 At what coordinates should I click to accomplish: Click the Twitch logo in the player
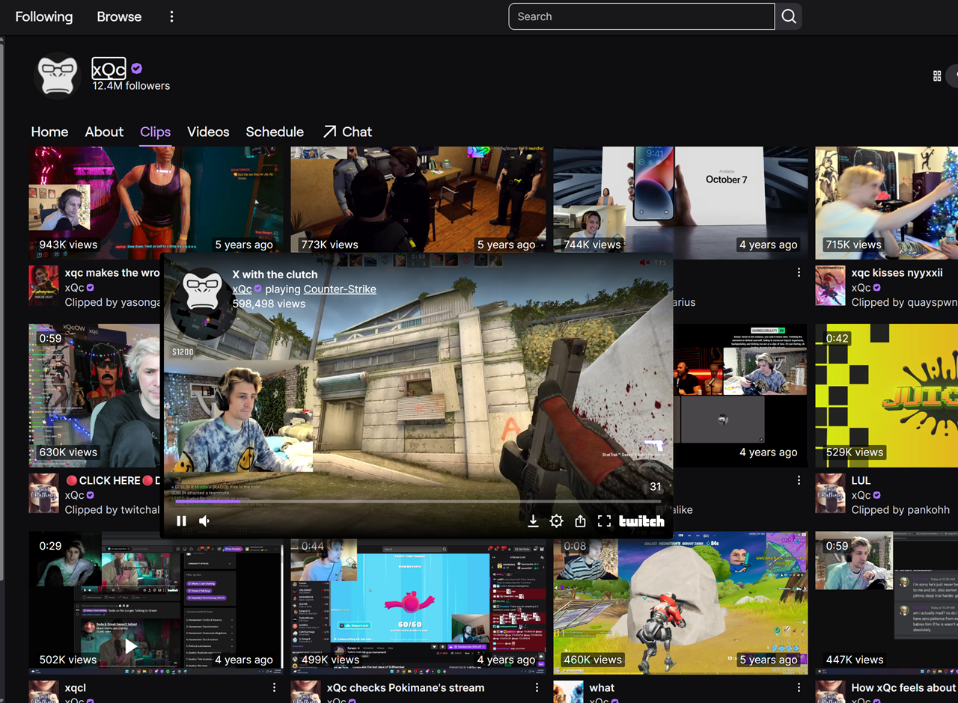point(641,521)
